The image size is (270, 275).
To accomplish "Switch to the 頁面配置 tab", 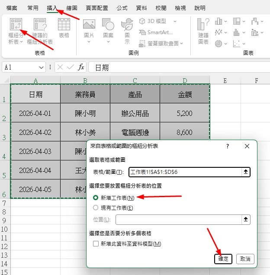I will pyautogui.click(x=97, y=8).
